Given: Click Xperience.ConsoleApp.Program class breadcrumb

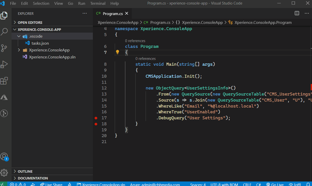Looking at the screenshot, I should coord(260,22).
